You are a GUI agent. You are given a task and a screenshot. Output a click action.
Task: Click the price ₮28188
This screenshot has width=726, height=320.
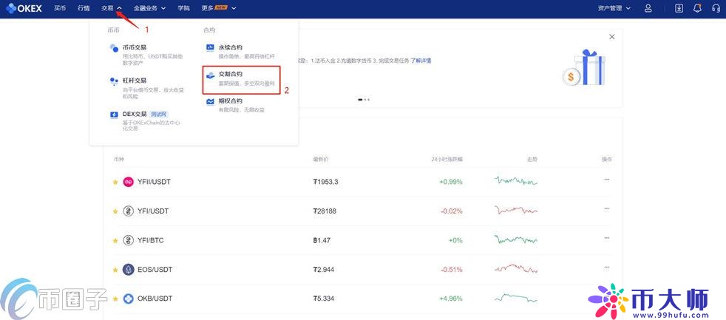pyautogui.click(x=325, y=211)
